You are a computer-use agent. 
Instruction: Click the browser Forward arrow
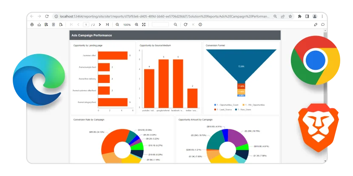click(39, 16)
